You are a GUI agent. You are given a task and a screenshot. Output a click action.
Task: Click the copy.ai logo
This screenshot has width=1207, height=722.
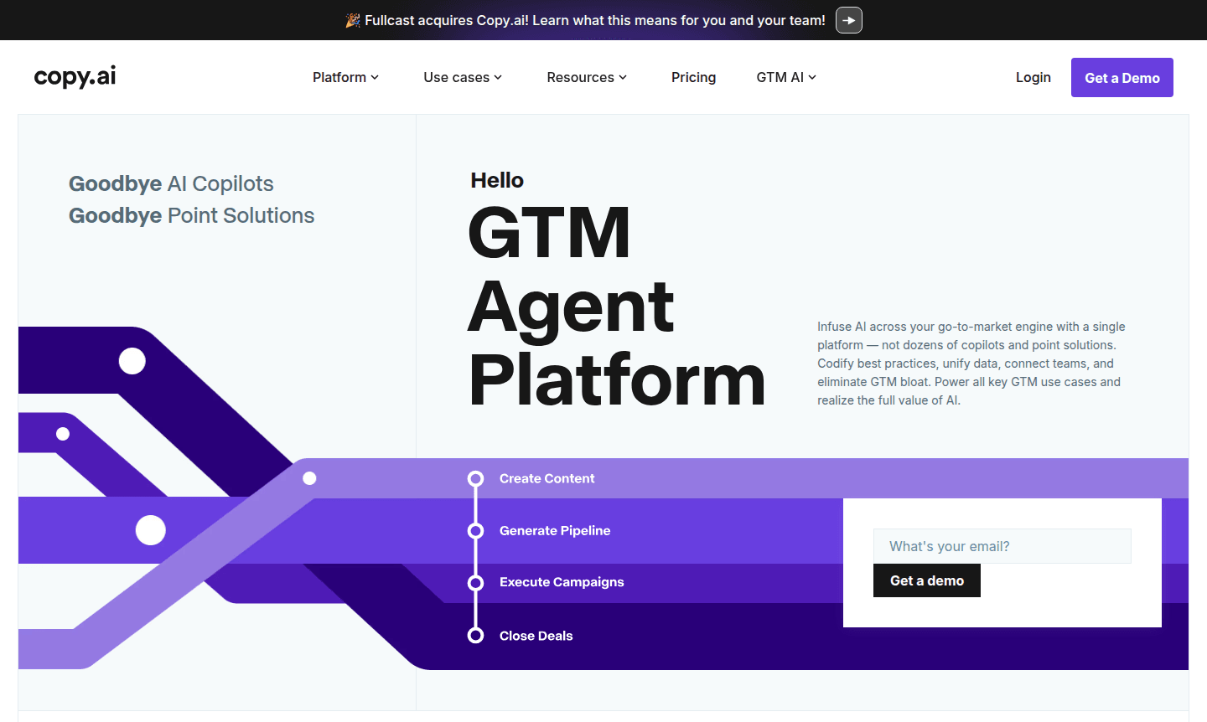[x=75, y=77]
